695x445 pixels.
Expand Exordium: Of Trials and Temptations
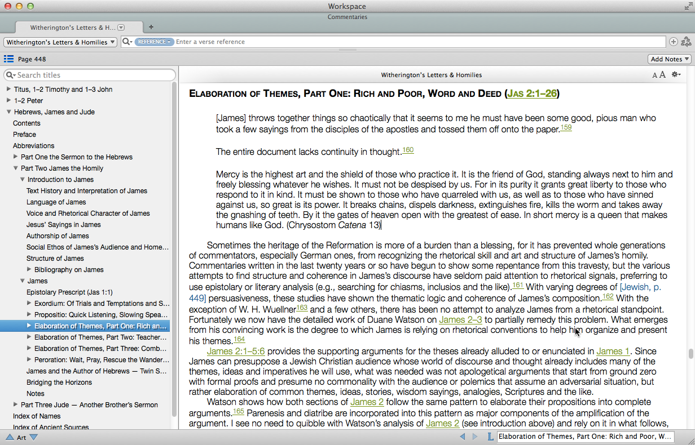click(x=29, y=304)
